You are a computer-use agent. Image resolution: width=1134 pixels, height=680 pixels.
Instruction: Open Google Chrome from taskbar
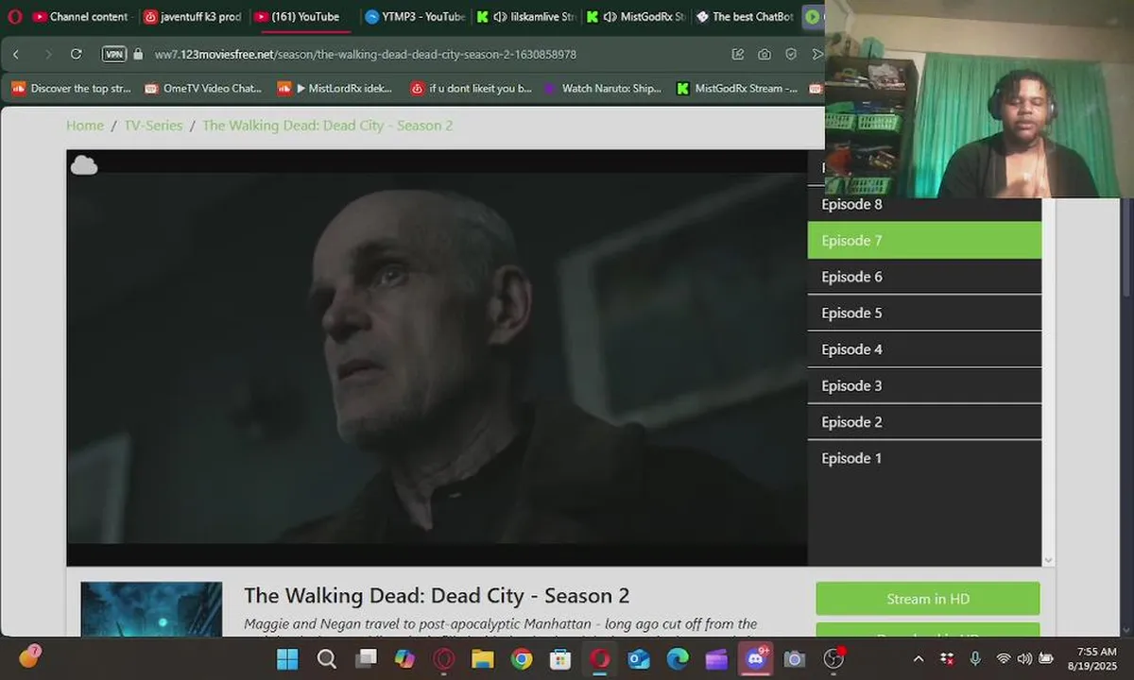click(522, 658)
